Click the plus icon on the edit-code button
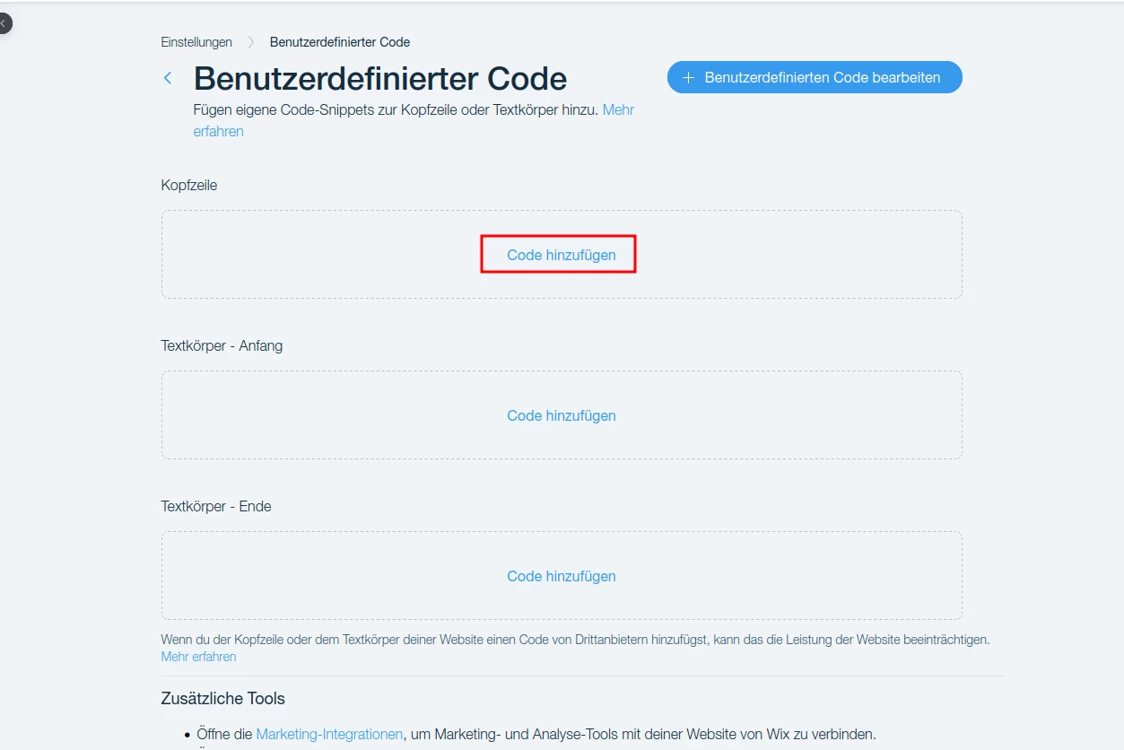 689,78
